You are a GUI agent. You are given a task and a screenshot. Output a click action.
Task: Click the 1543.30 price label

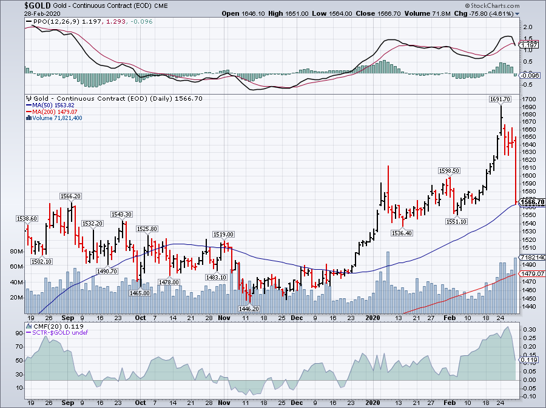121,214
